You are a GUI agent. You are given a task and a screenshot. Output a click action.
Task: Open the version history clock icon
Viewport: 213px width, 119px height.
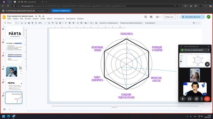point(146,17)
